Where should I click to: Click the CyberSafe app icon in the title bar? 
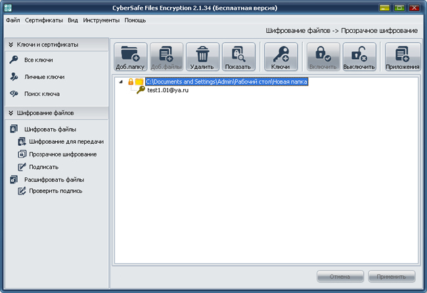pyautogui.click(x=8, y=8)
